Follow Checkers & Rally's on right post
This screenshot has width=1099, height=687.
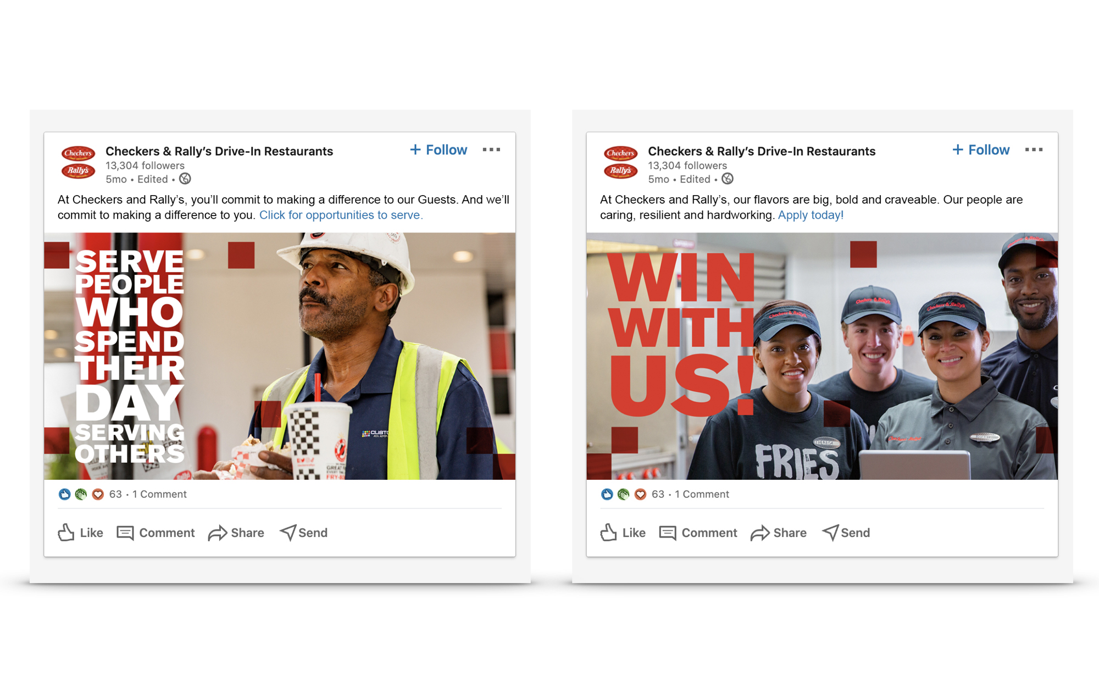point(981,150)
